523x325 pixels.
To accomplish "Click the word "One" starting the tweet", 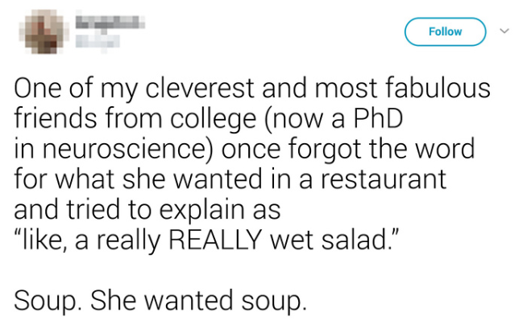I will [x=40, y=90].
